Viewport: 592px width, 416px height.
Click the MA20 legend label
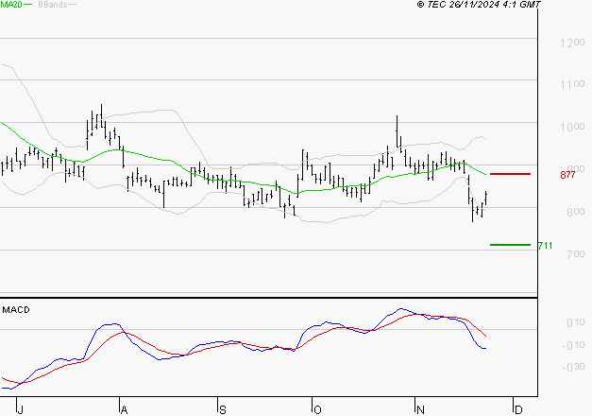(11, 5)
